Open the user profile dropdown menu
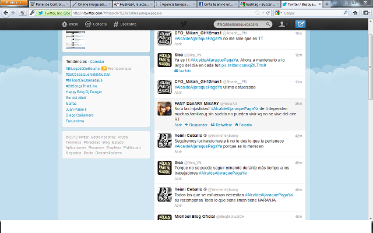Screen dimensions: 373x233 tap(283, 24)
